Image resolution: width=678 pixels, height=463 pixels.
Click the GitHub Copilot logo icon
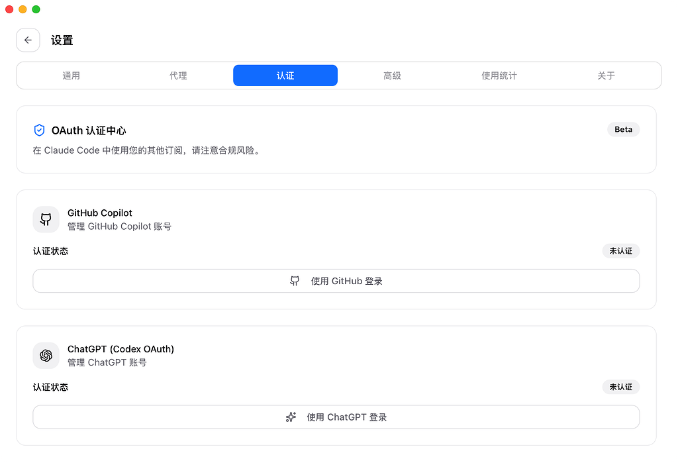pos(46,219)
